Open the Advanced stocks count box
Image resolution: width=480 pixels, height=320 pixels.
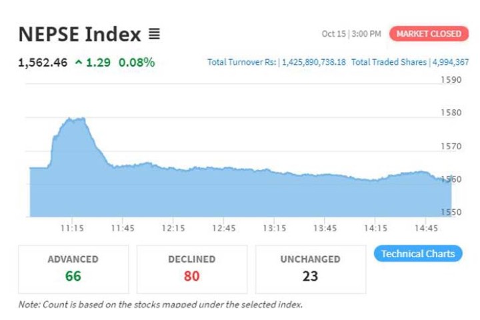[73, 269]
